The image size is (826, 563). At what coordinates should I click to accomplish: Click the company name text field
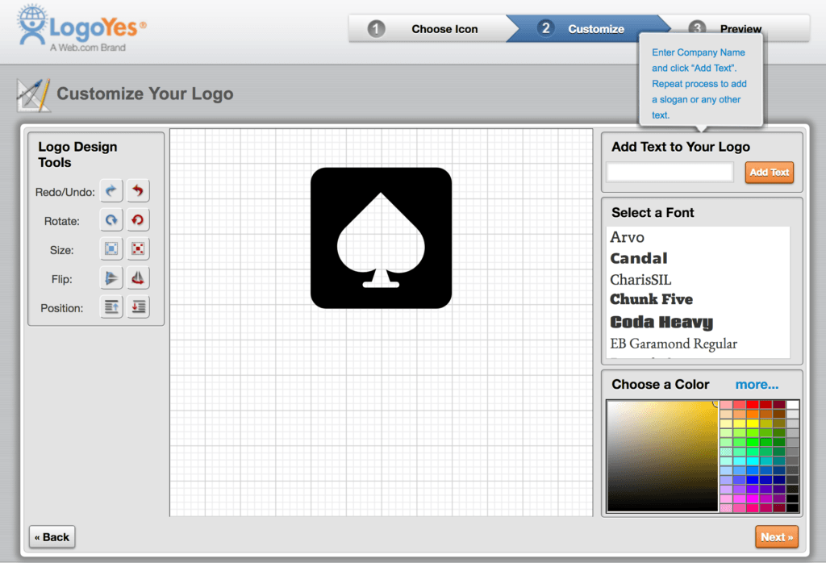[x=670, y=173]
